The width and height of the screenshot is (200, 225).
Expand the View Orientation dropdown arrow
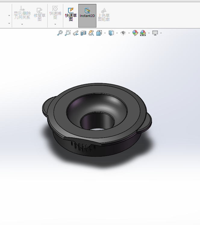tap(105, 33)
